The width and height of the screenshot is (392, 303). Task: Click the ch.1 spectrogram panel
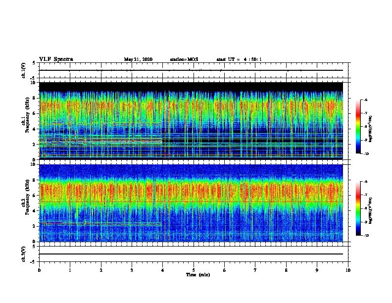(191, 121)
